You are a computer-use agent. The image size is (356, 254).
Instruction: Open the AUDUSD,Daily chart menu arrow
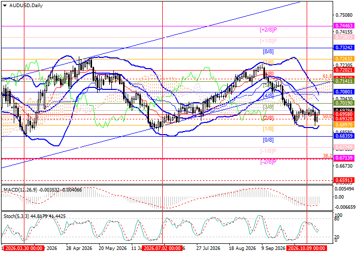click(x=5, y=6)
